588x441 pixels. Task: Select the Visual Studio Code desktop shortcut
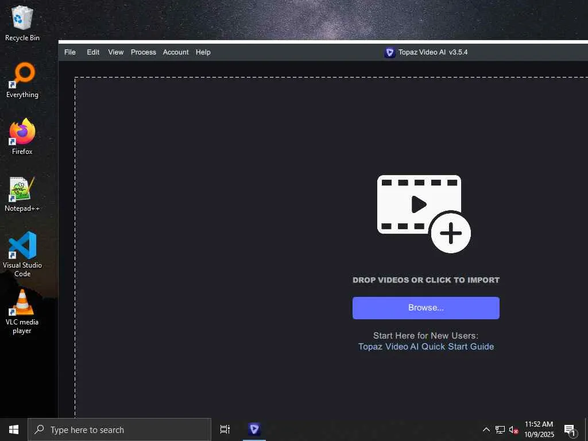22,254
